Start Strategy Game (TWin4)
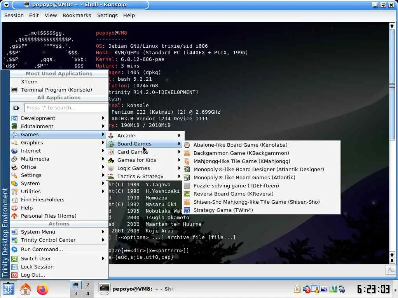Image resolution: width=398 pixels, height=298 pixels. tap(261, 210)
